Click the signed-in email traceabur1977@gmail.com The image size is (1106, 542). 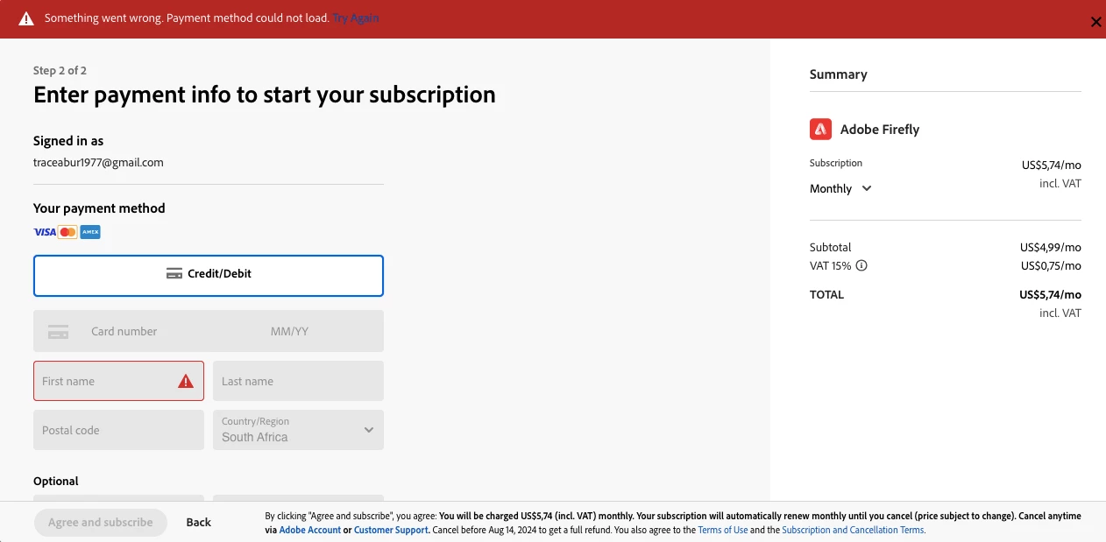click(x=98, y=162)
